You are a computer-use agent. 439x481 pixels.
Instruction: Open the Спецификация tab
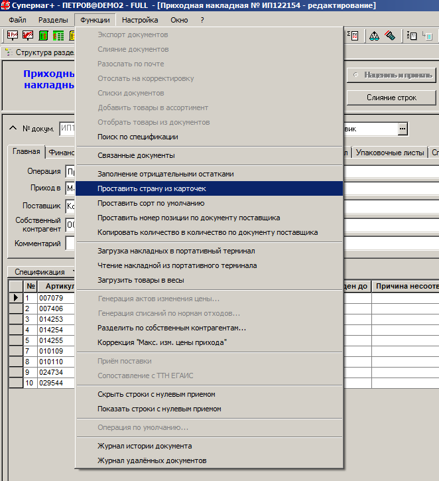tap(40, 272)
